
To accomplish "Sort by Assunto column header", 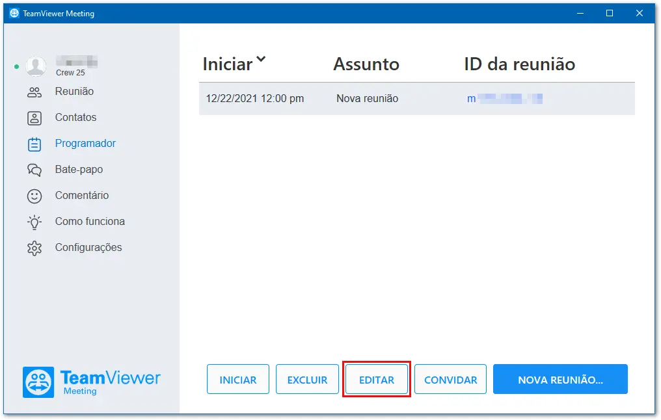I will 366,64.
